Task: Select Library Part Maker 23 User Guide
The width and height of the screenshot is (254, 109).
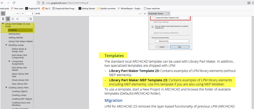Action: [18, 25]
